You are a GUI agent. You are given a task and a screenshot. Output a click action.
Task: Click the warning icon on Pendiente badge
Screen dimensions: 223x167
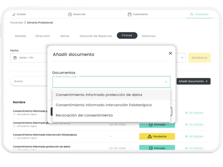(x=150, y=136)
